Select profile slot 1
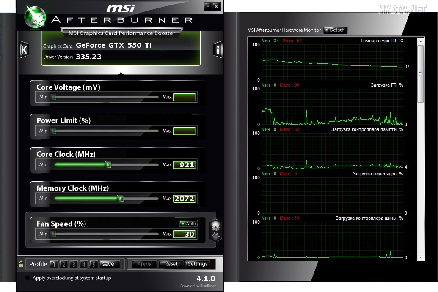This screenshot has height=292, width=438. (54, 264)
